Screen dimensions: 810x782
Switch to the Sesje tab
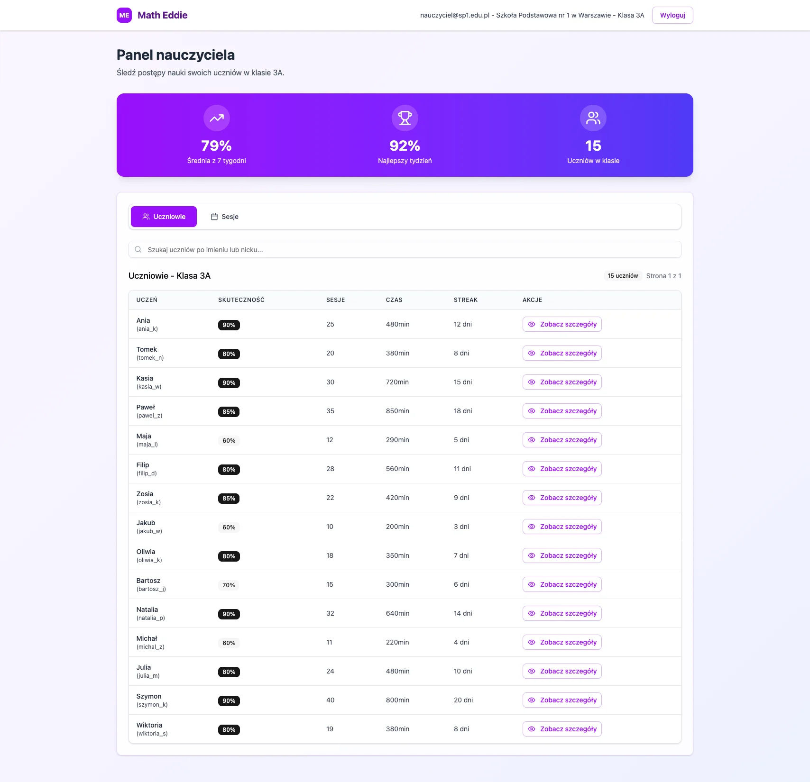224,216
